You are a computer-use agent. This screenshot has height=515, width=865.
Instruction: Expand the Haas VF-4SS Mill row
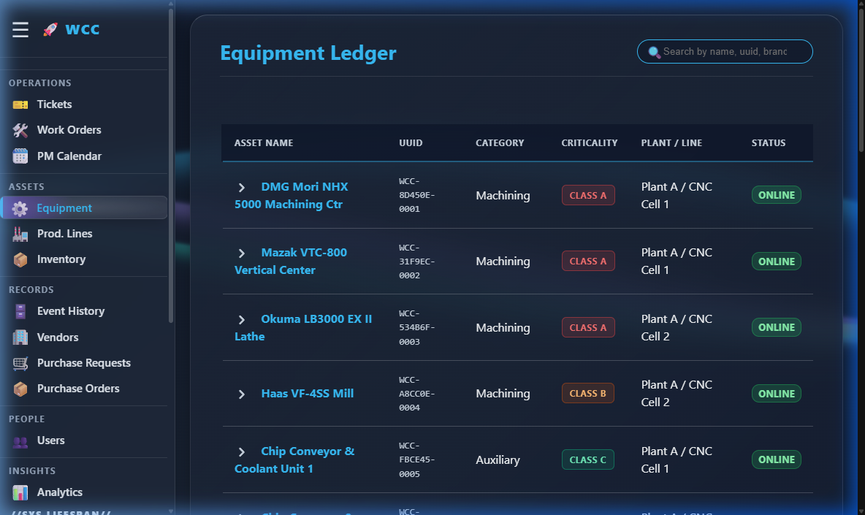point(242,394)
